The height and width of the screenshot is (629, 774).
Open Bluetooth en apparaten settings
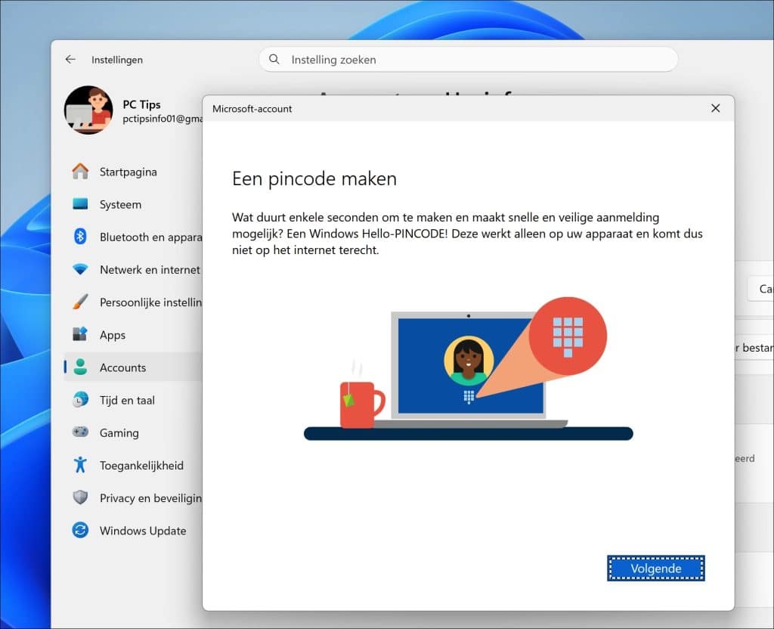tap(133, 237)
